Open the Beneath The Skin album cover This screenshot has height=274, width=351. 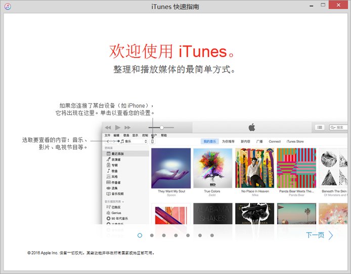tap(333, 168)
